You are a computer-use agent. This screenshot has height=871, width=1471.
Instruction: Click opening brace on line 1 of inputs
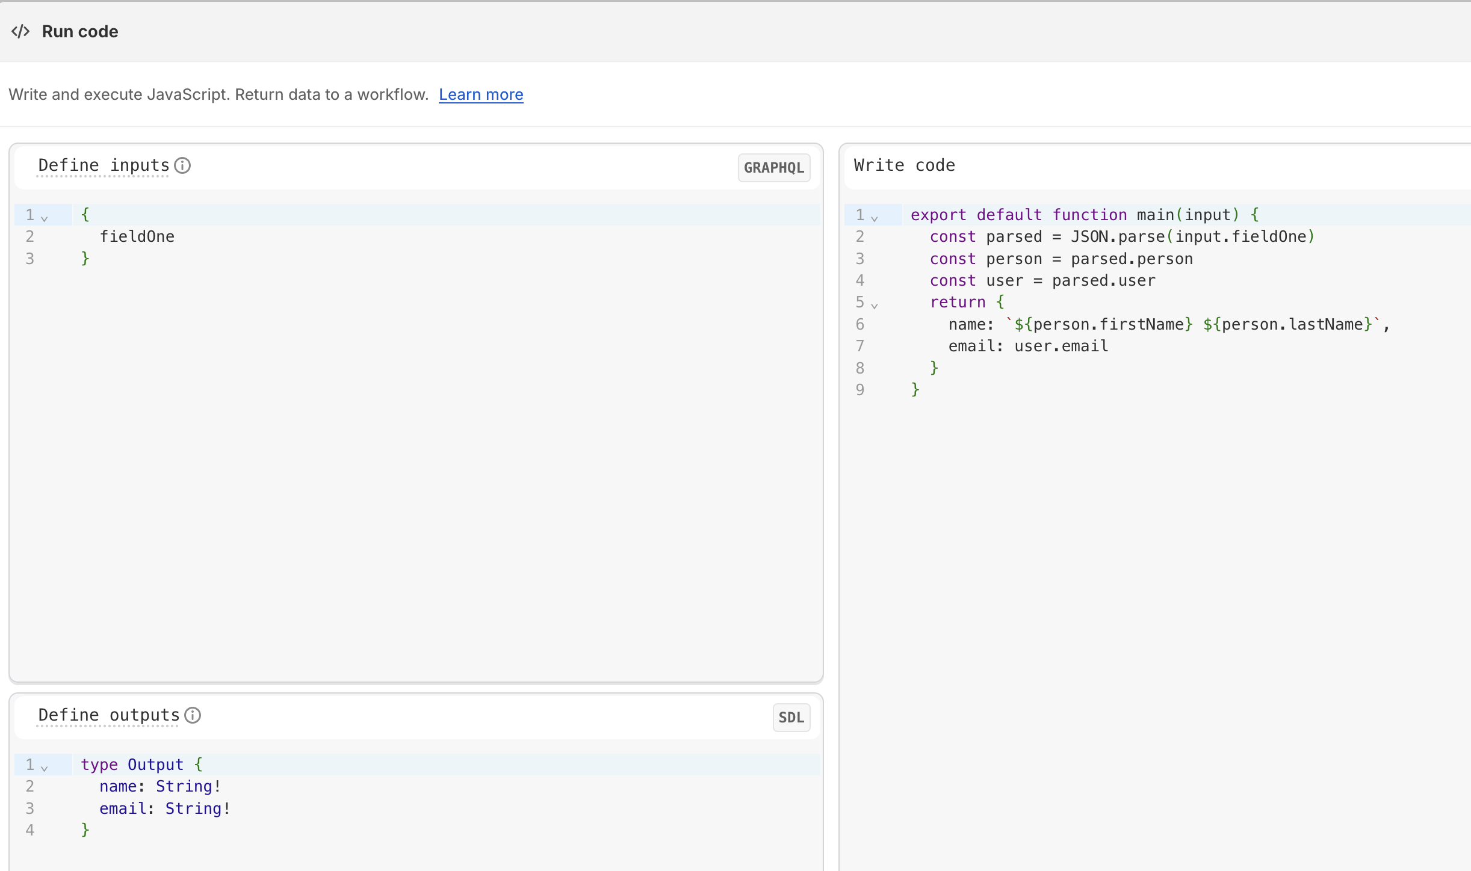[x=85, y=215]
